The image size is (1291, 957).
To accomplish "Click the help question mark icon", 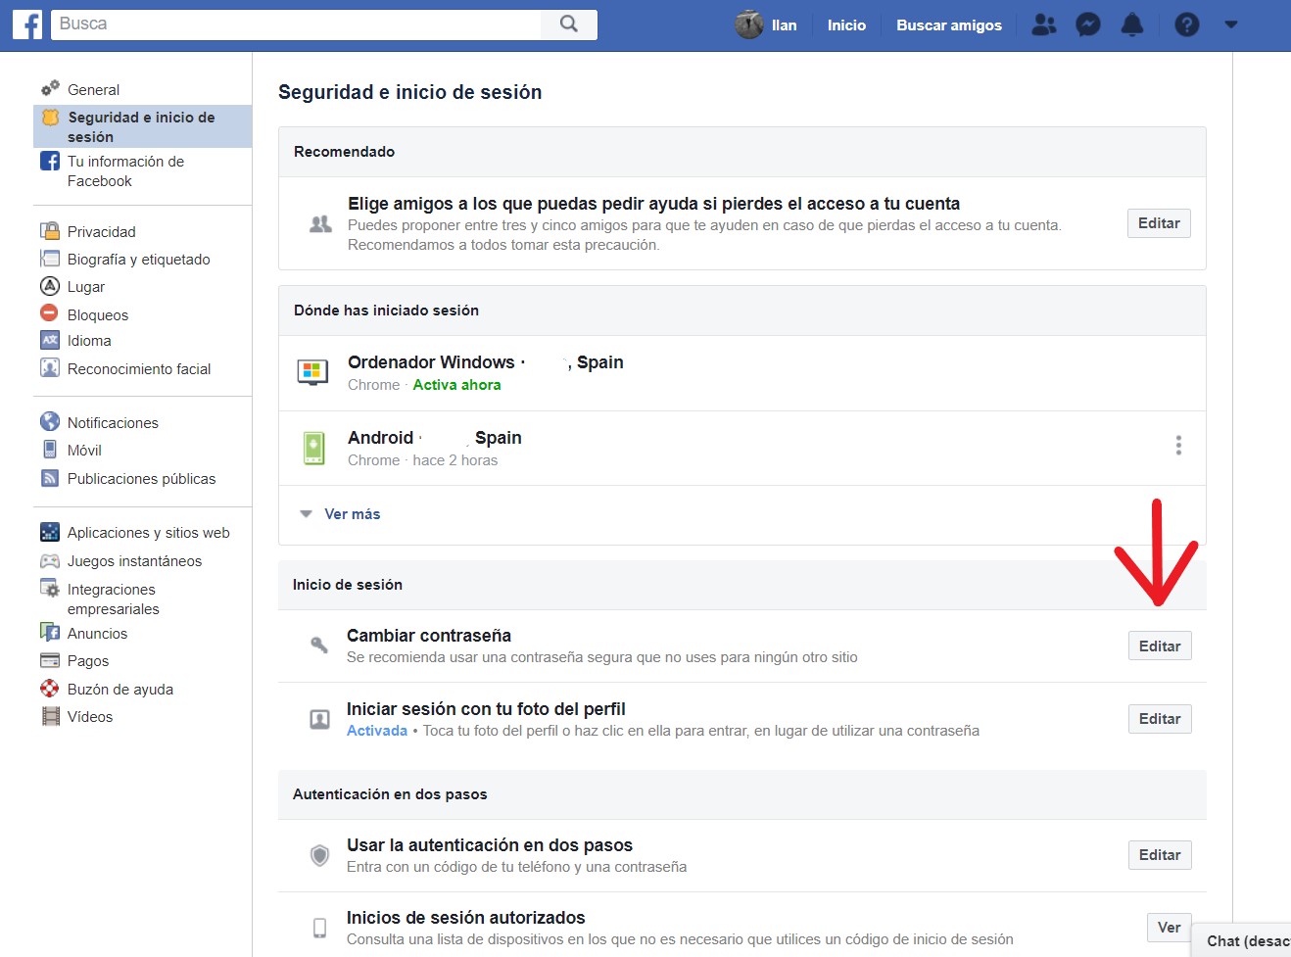I will 1186,25.
